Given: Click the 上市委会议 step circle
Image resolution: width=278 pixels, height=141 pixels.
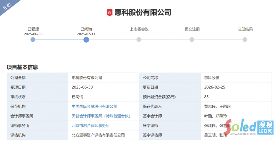Looking at the screenshot, I should tap(139, 39).
